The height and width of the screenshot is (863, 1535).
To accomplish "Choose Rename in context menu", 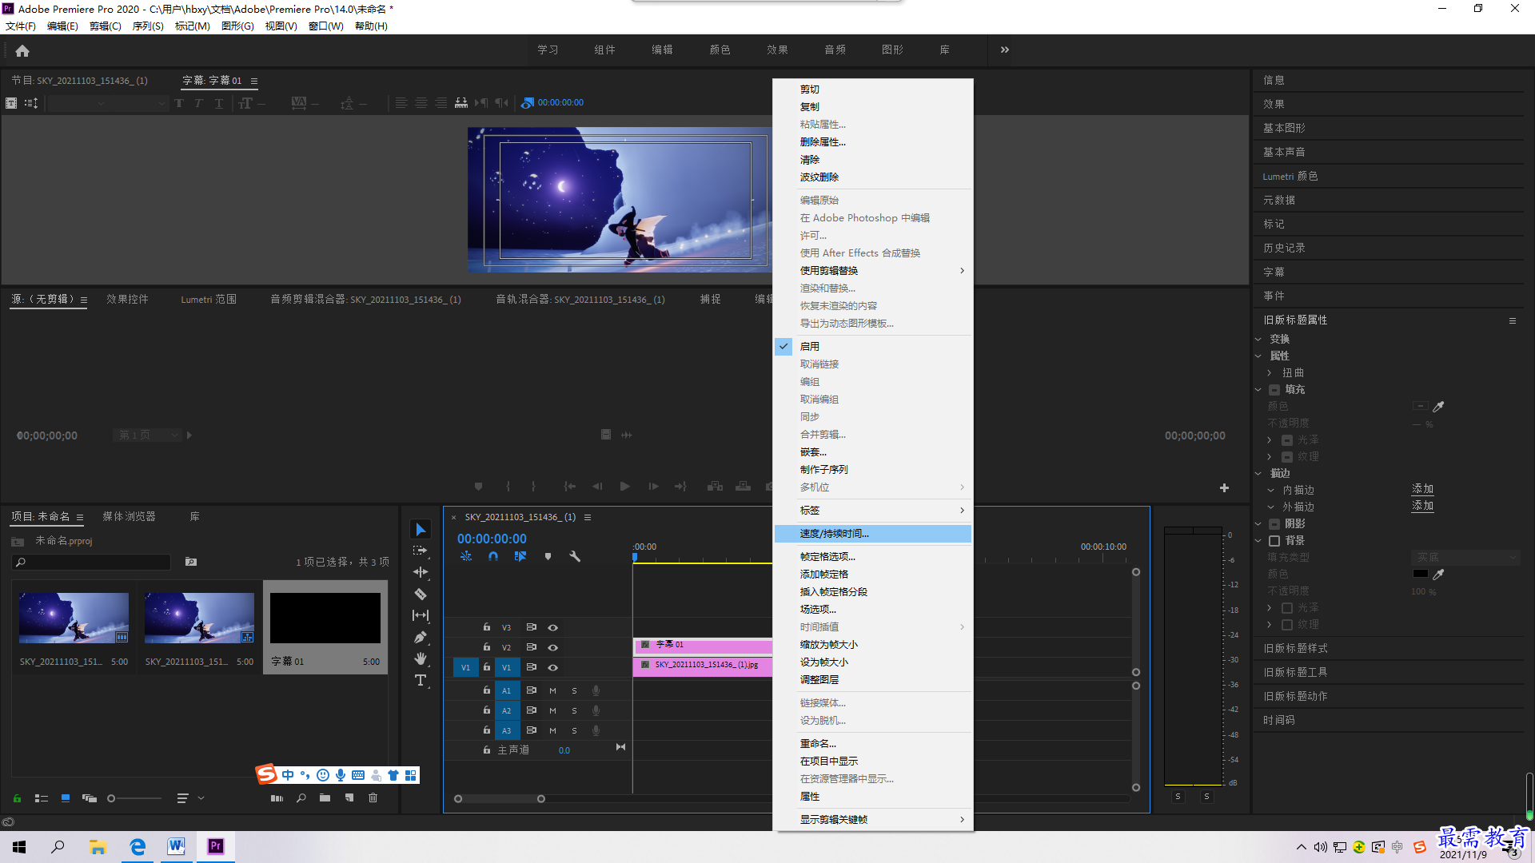I will [873, 743].
